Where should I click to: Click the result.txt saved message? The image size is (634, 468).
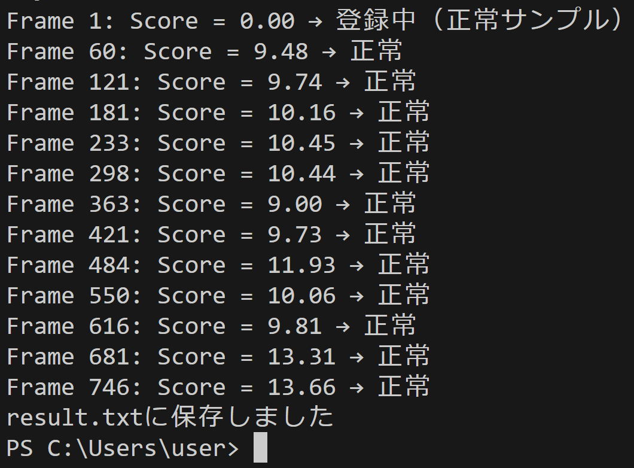tap(170, 417)
